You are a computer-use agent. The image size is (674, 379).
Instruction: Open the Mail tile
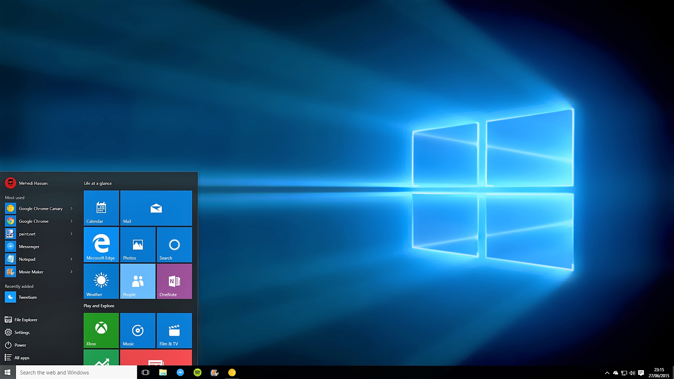point(156,208)
